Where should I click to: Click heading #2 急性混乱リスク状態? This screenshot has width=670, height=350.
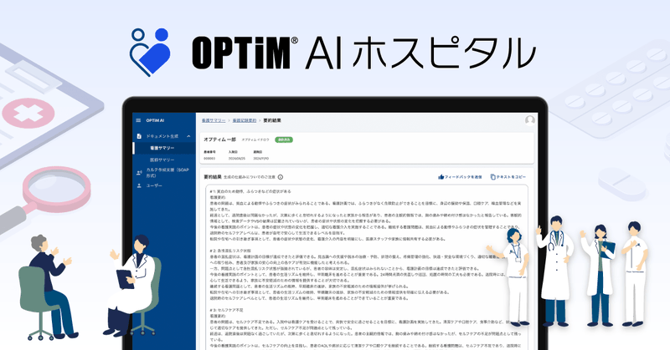tap(230, 251)
